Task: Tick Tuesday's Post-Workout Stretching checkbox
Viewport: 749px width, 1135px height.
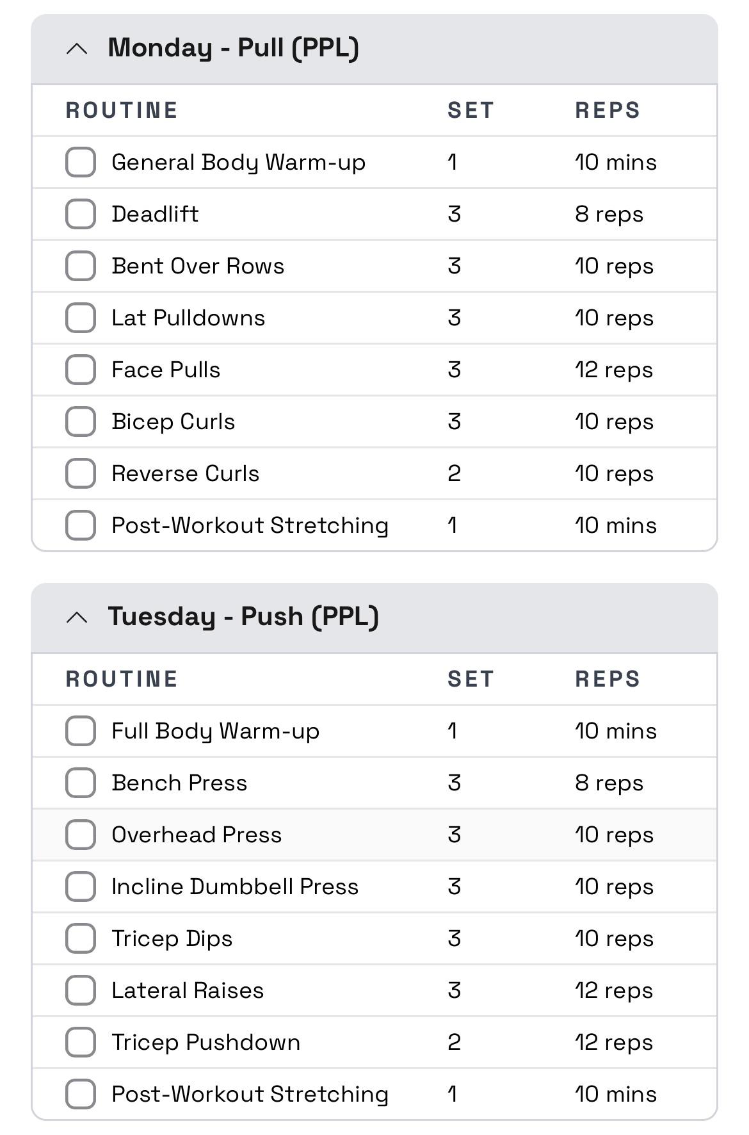Action: click(x=81, y=1094)
